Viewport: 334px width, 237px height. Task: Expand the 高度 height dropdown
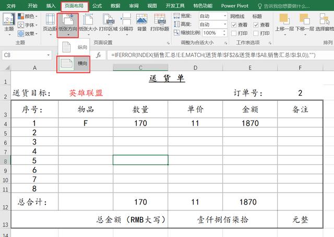tap(225, 24)
